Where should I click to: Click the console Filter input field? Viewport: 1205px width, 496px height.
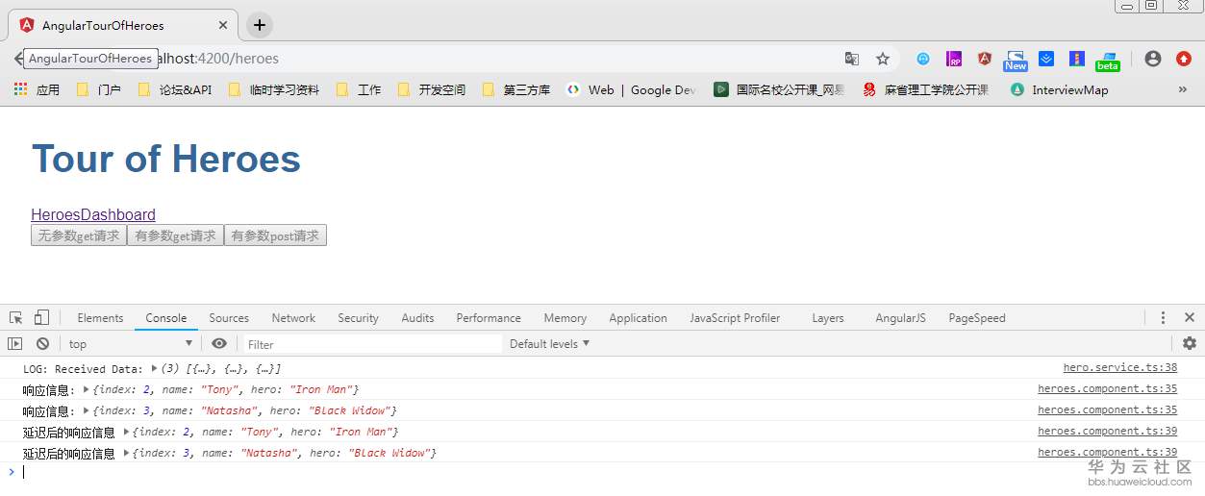[371, 344]
